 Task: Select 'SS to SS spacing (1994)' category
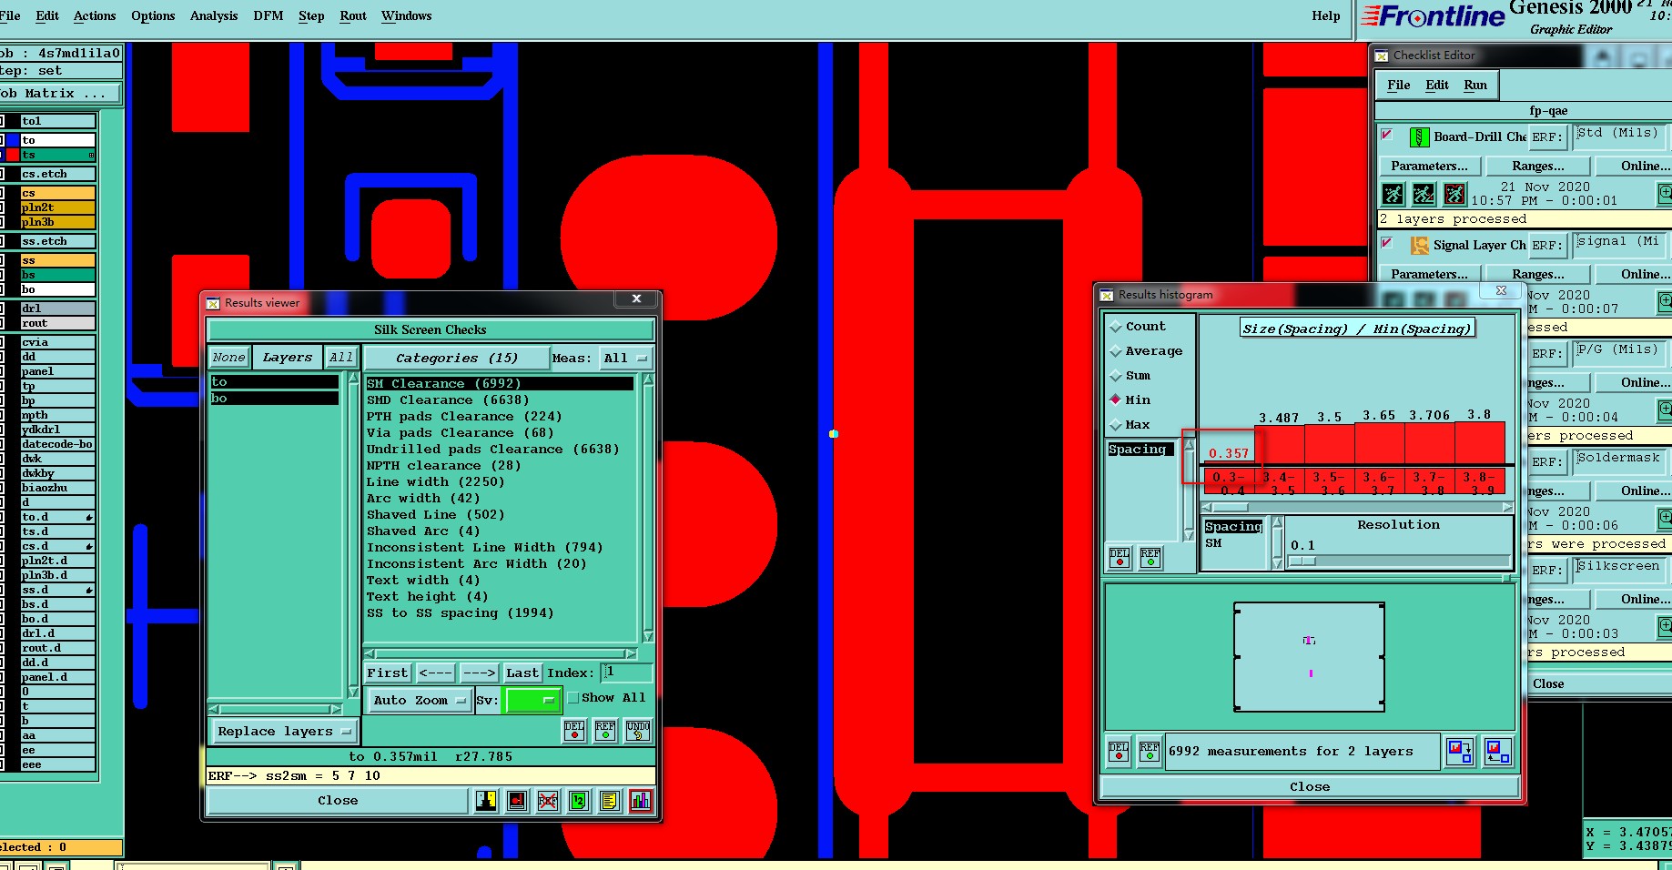click(x=460, y=613)
